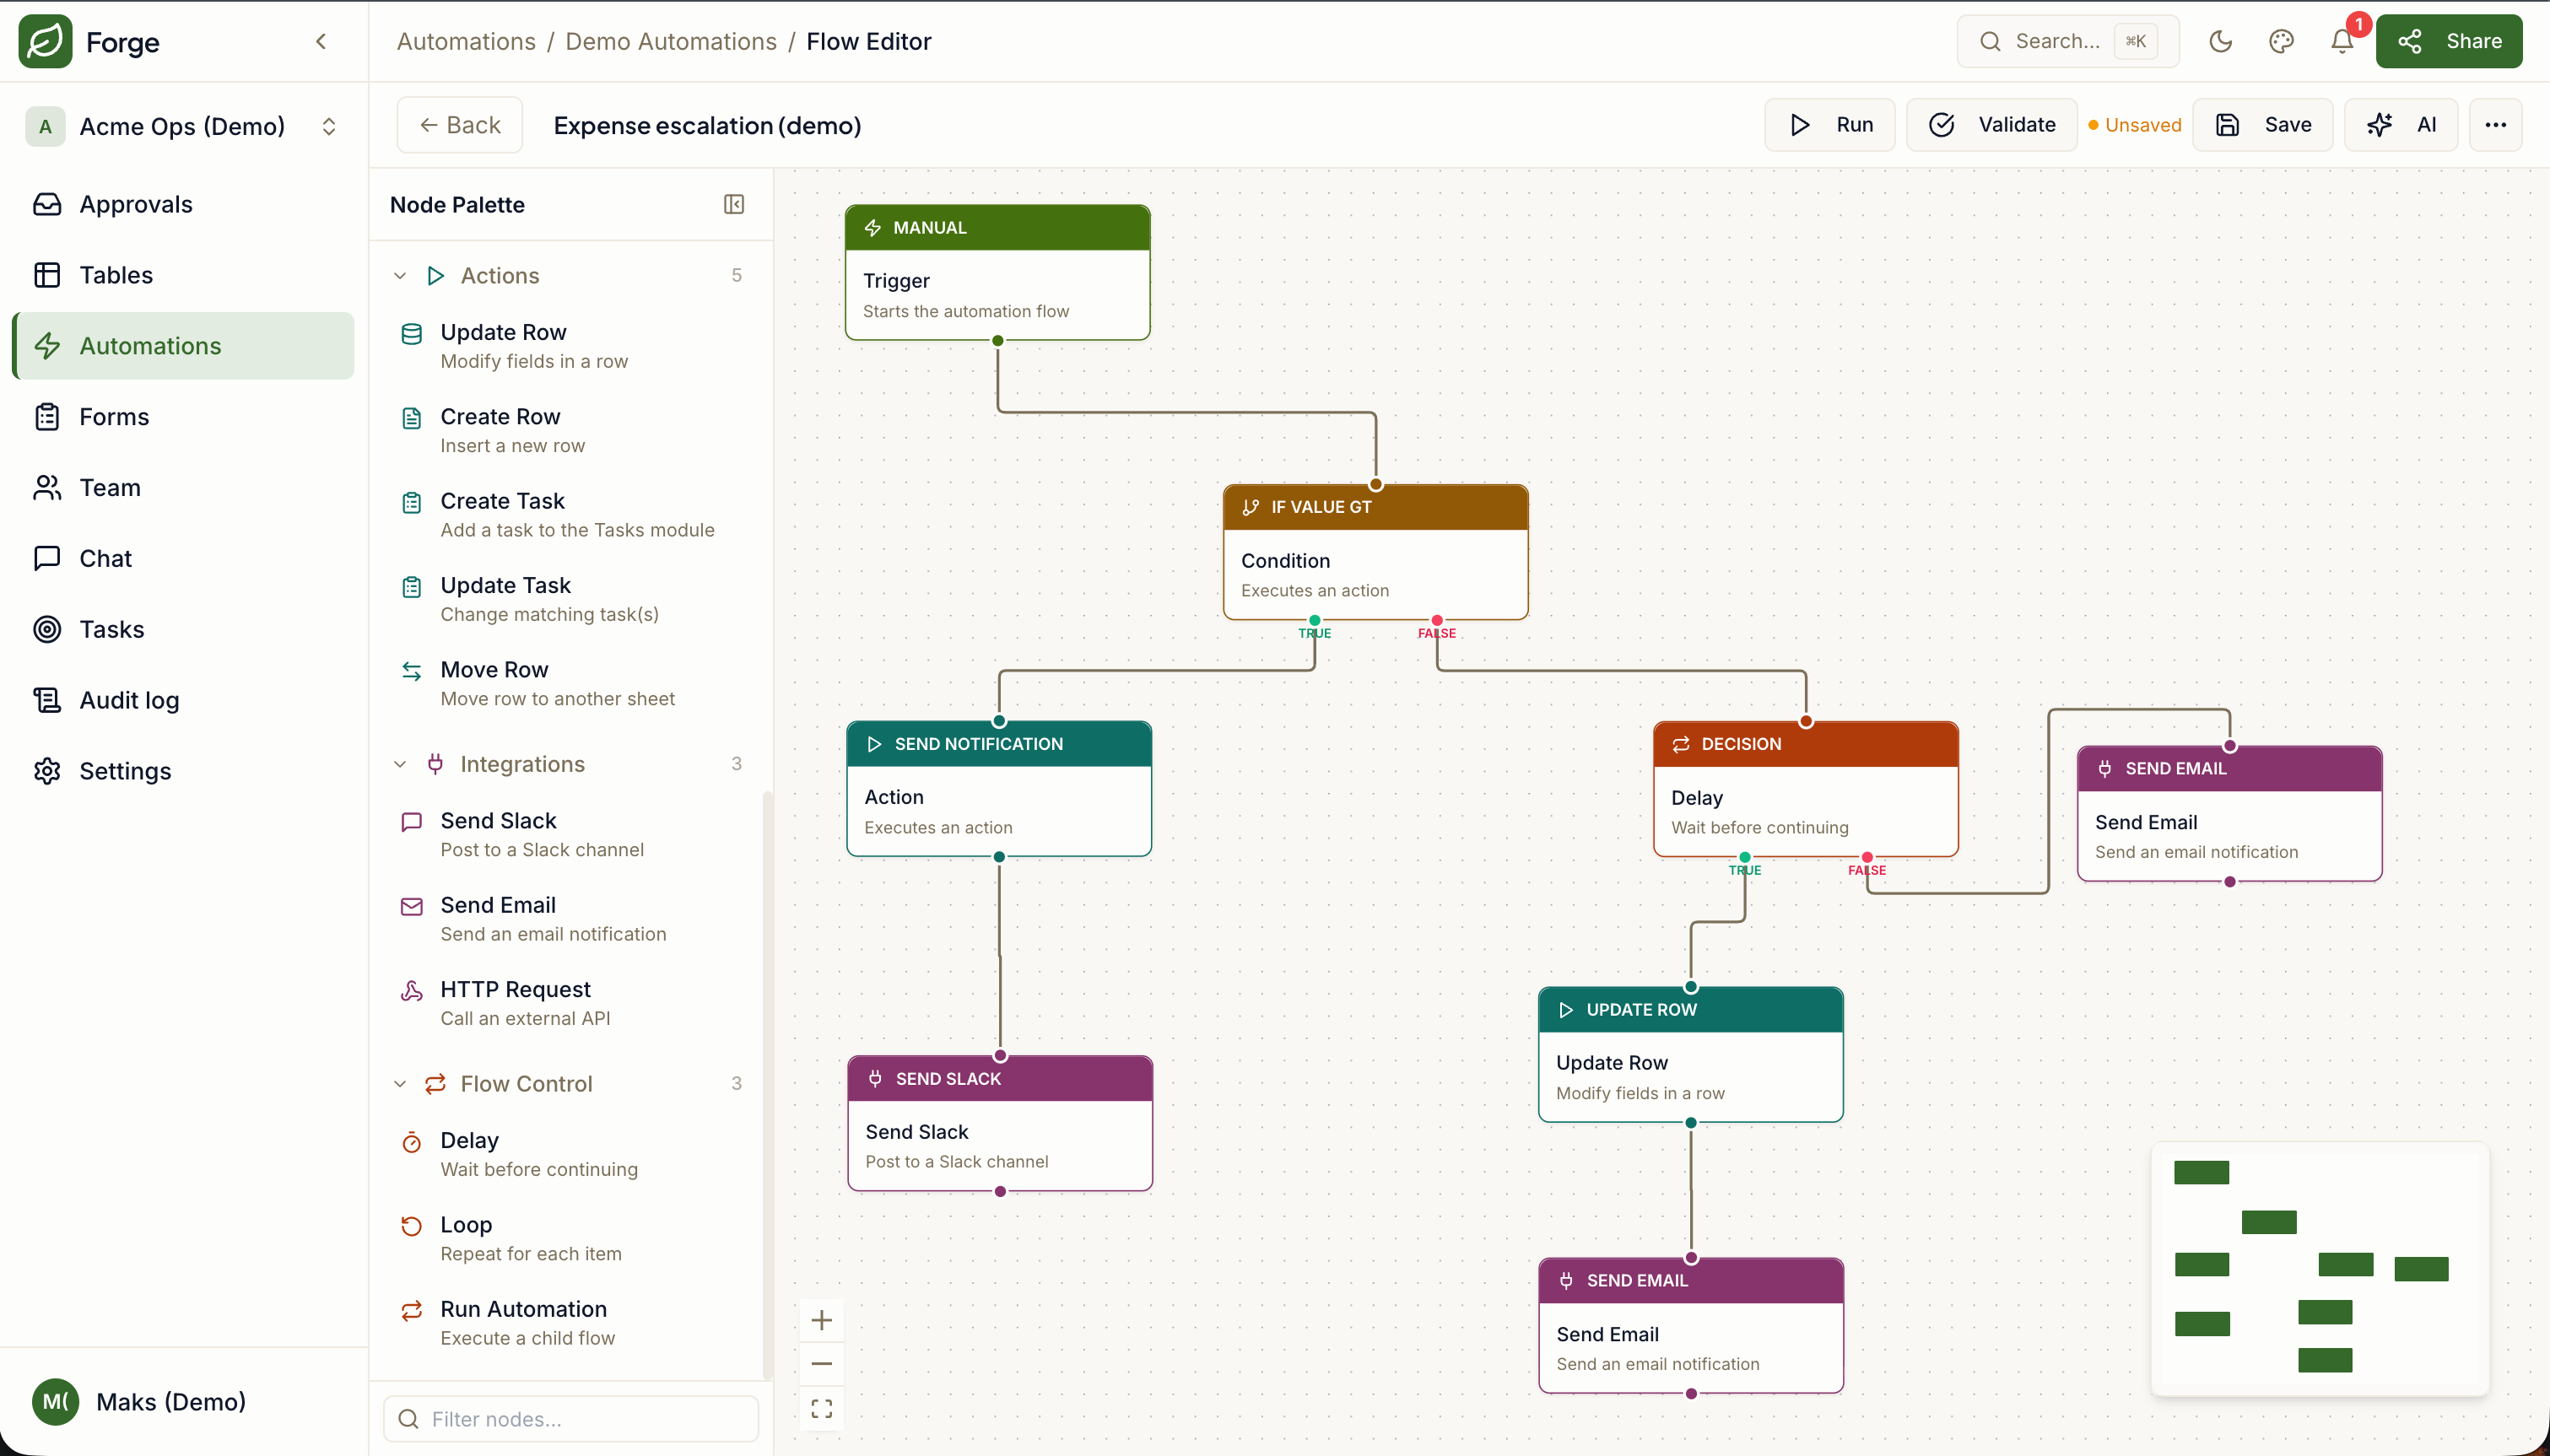The width and height of the screenshot is (2550, 1456).
Task: Zoom in on the canvas
Action: point(821,1320)
